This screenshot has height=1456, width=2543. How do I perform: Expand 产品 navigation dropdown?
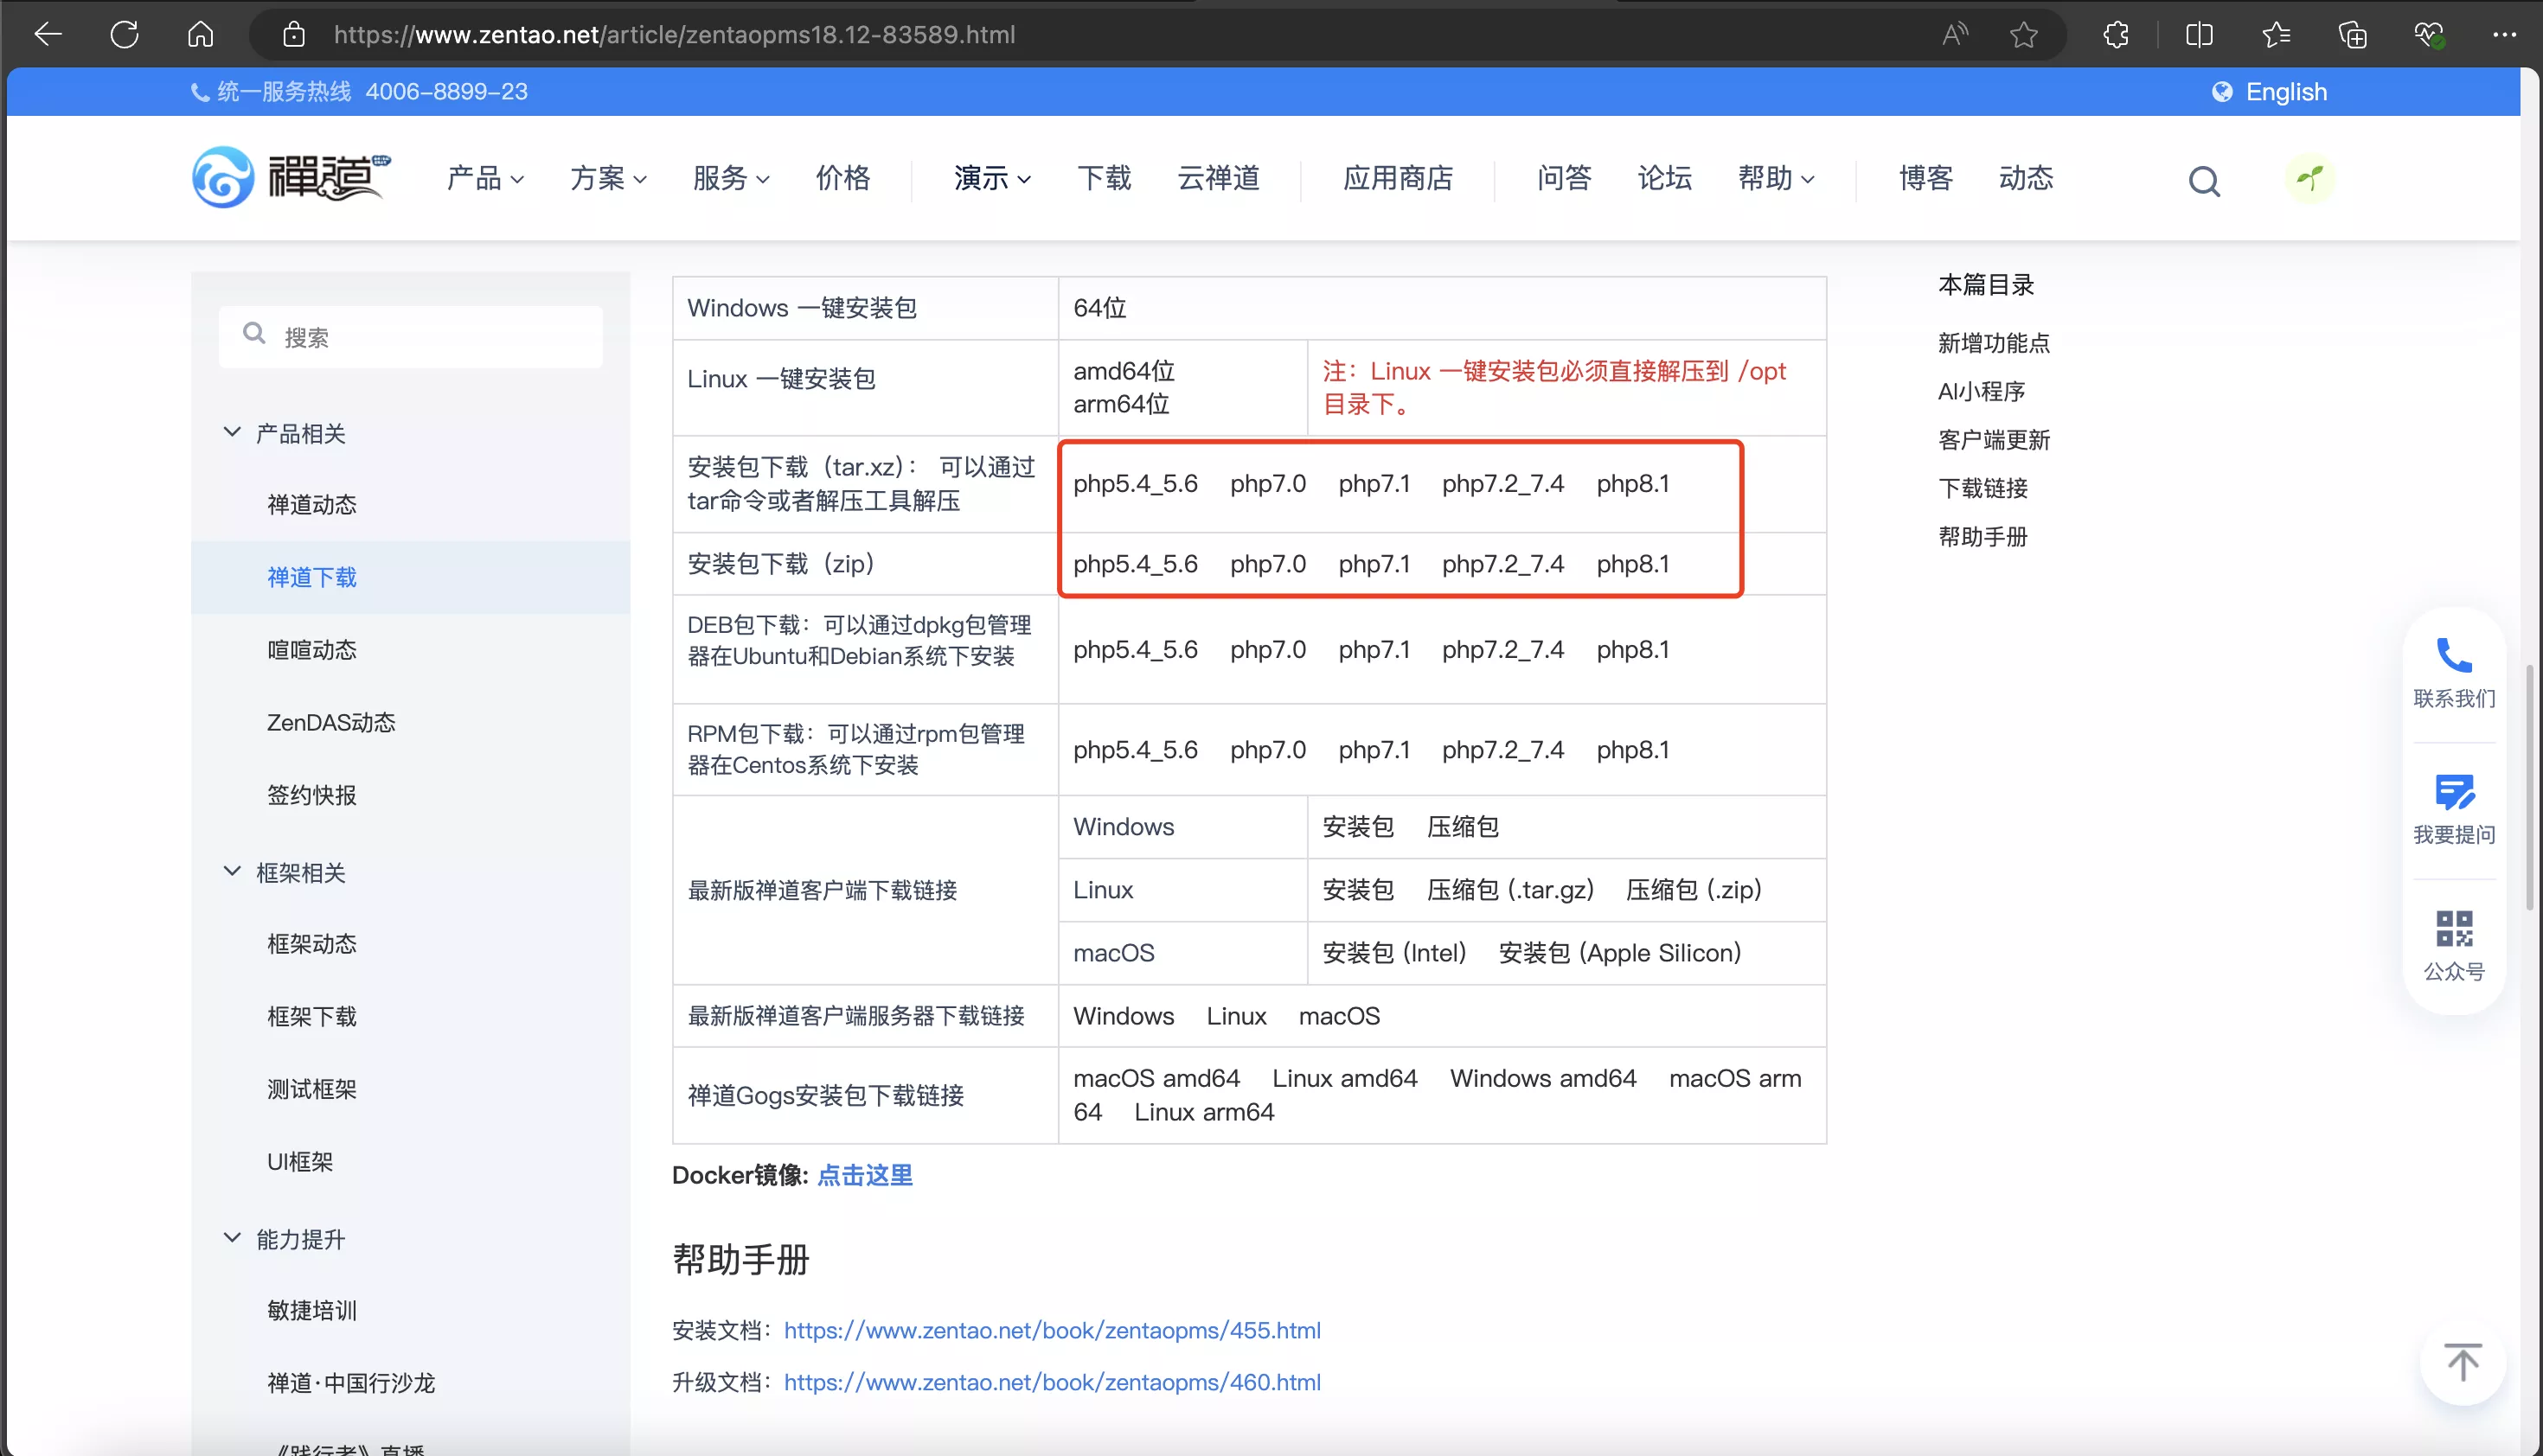(485, 178)
